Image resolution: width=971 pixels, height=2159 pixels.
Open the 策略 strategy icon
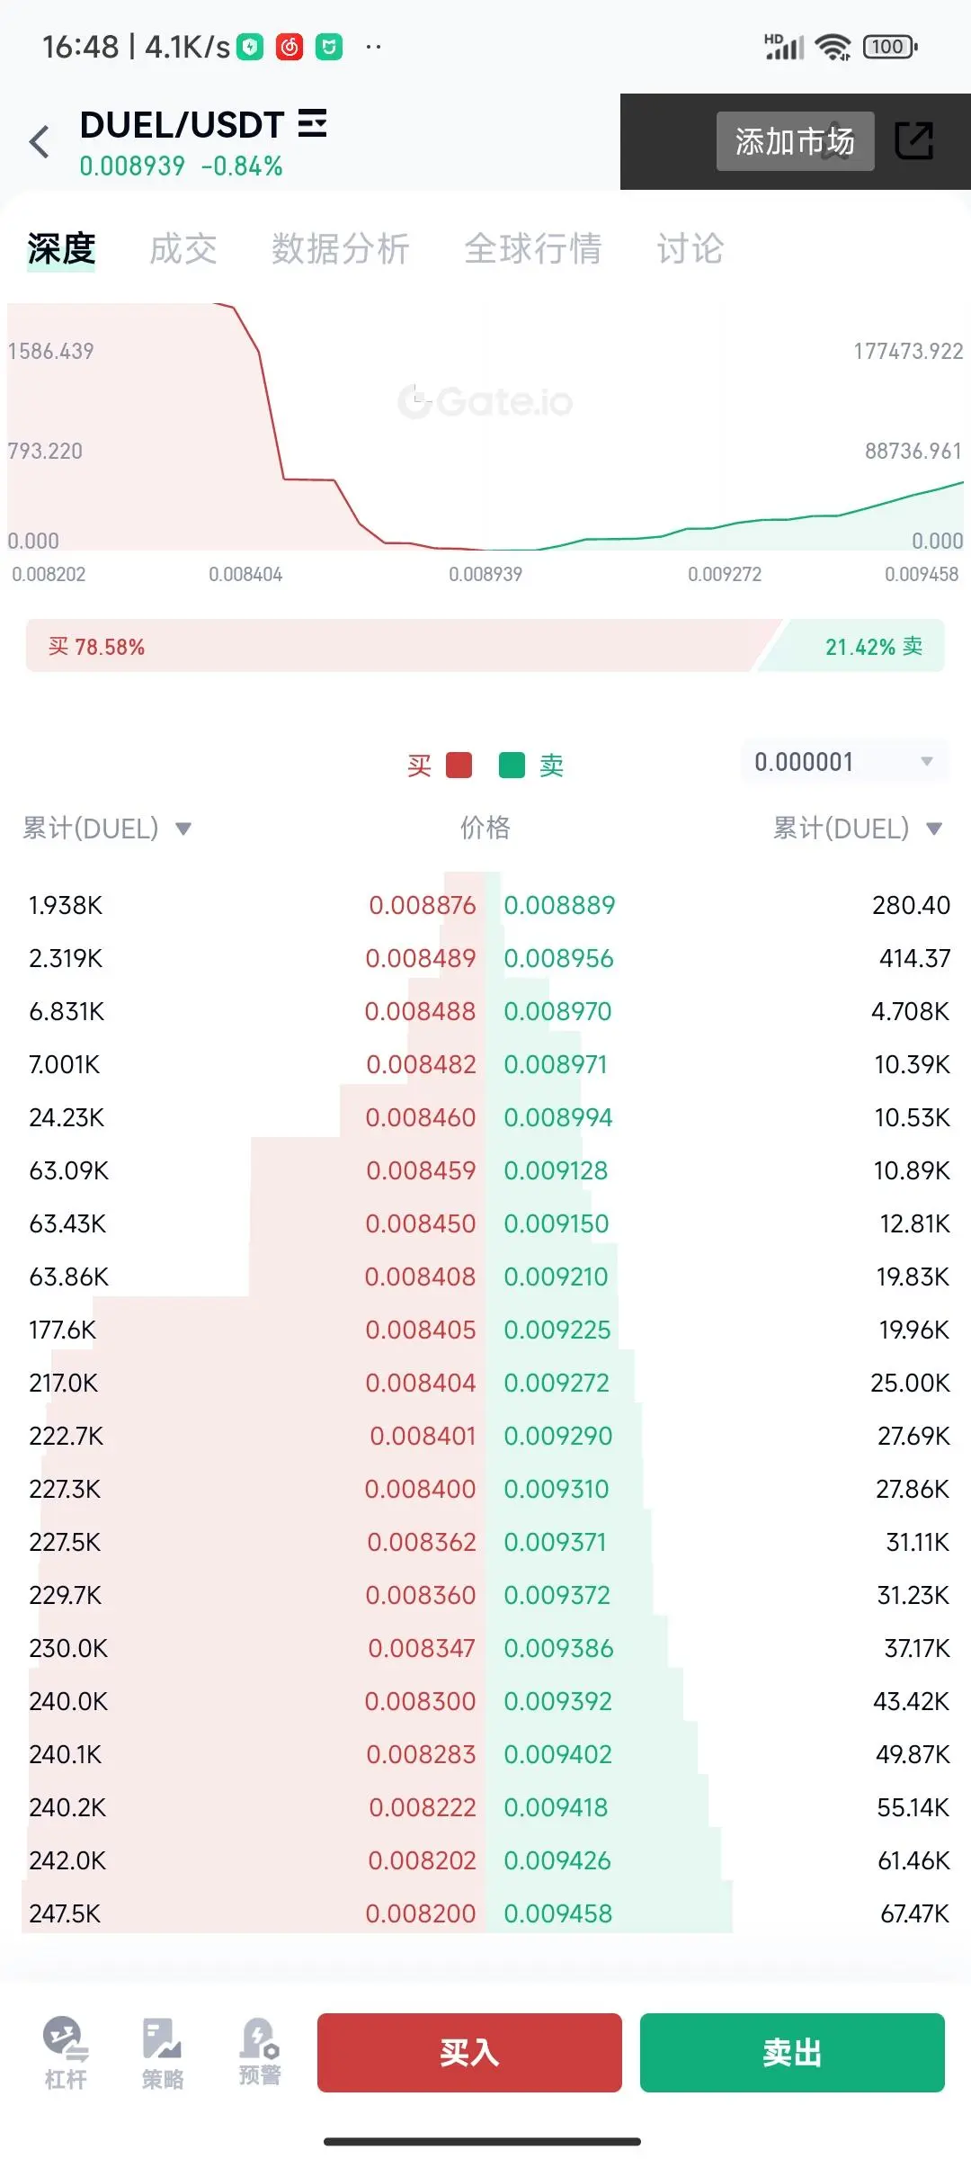click(163, 2053)
